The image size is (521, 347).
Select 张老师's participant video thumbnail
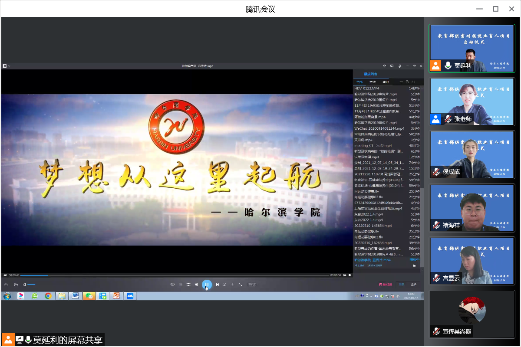click(x=472, y=101)
